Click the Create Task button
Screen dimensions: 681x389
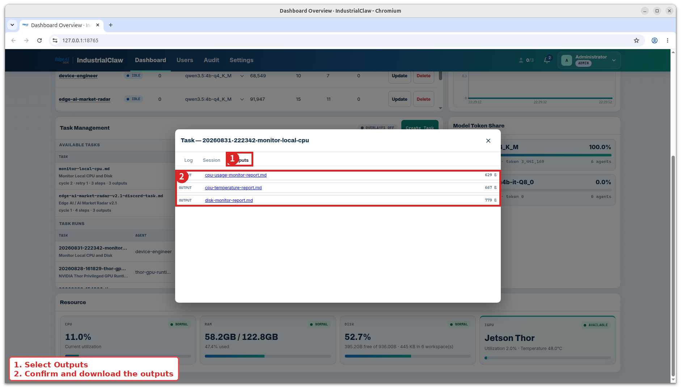(420, 125)
